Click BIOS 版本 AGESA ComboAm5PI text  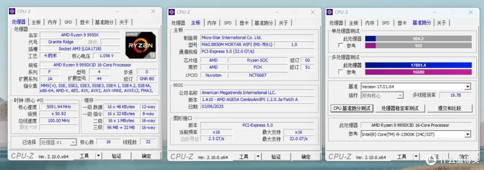(257, 100)
